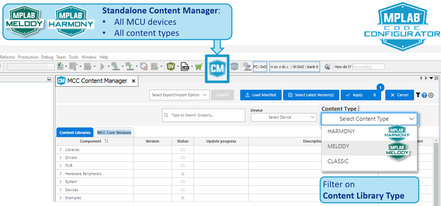
Task: Click the filter funnel icon
Action: click(x=418, y=95)
